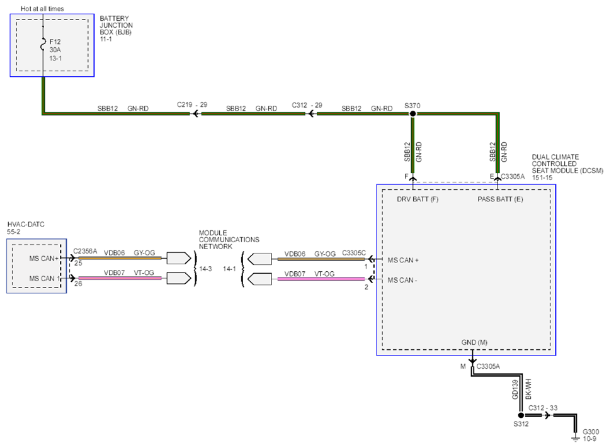Select off-page arrow on HVAC VDB07 wire
Image resolution: width=609 pixels, height=448 pixels.
179,278
